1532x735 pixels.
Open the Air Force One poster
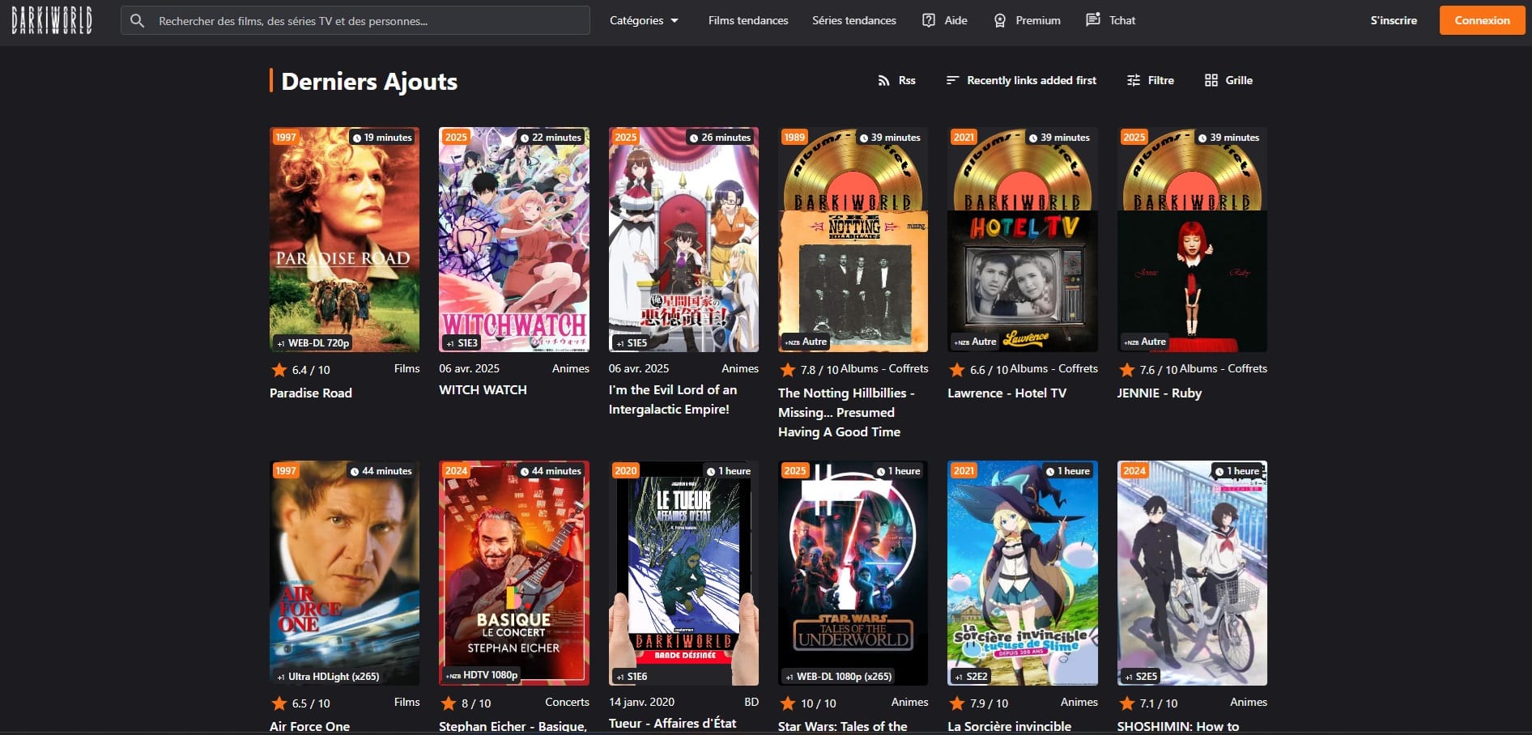pos(344,573)
